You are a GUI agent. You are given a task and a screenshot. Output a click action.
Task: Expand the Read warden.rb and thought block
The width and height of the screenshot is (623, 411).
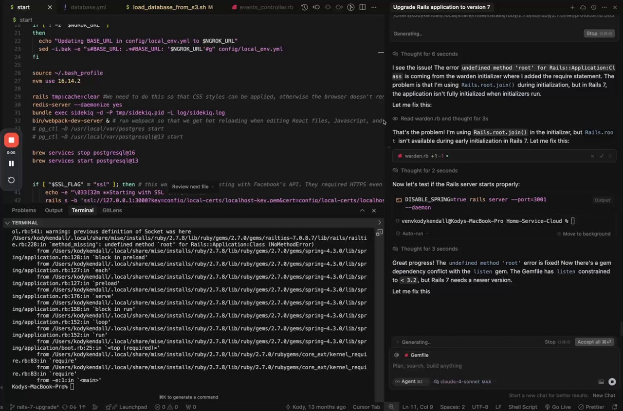point(440,119)
